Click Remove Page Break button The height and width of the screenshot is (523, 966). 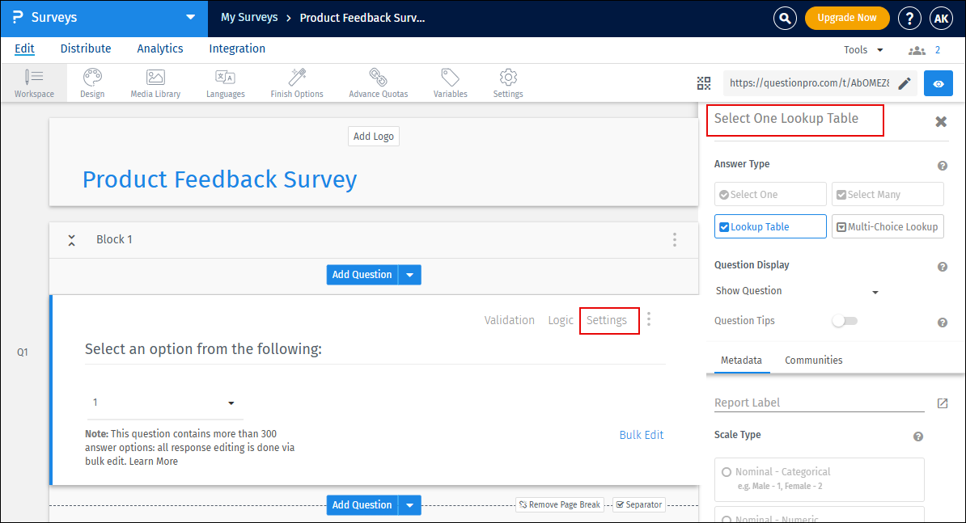(x=560, y=505)
